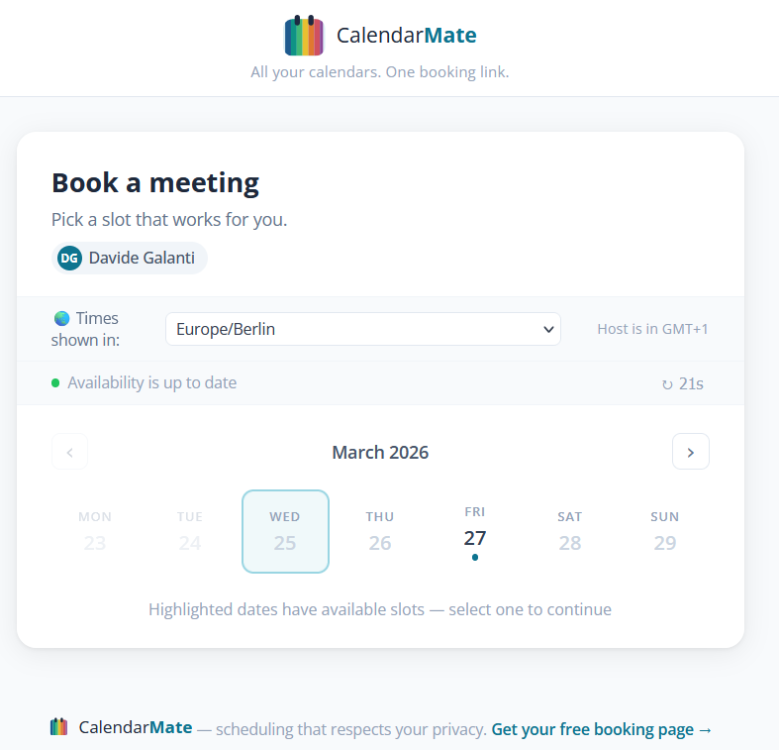Click the CalendarMate logo icon in header

pos(304,36)
